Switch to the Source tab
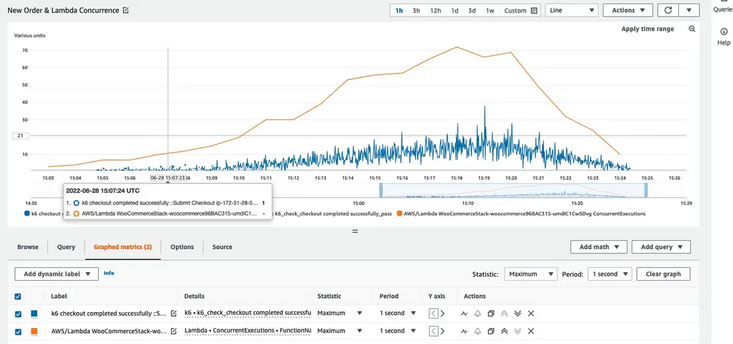Viewport: 733px width, 344px height. 222,247
